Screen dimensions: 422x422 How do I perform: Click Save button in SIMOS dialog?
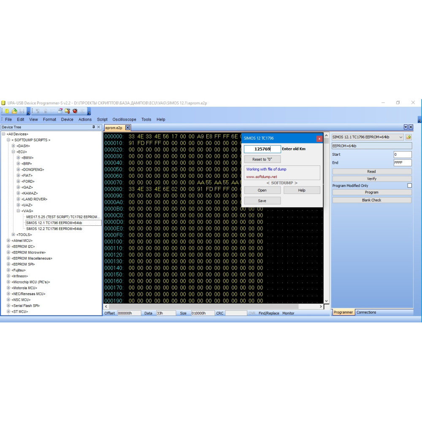[262, 201]
